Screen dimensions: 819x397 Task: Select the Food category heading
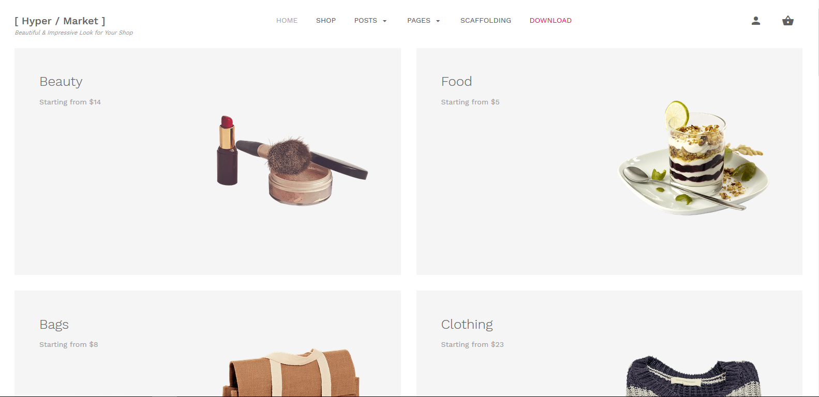456,82
